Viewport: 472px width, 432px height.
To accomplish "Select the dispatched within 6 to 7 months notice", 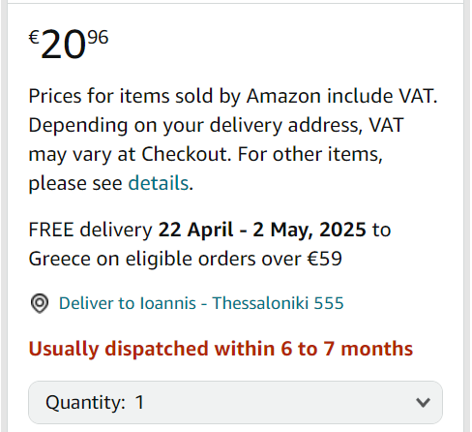I will [x=221, y=349].
